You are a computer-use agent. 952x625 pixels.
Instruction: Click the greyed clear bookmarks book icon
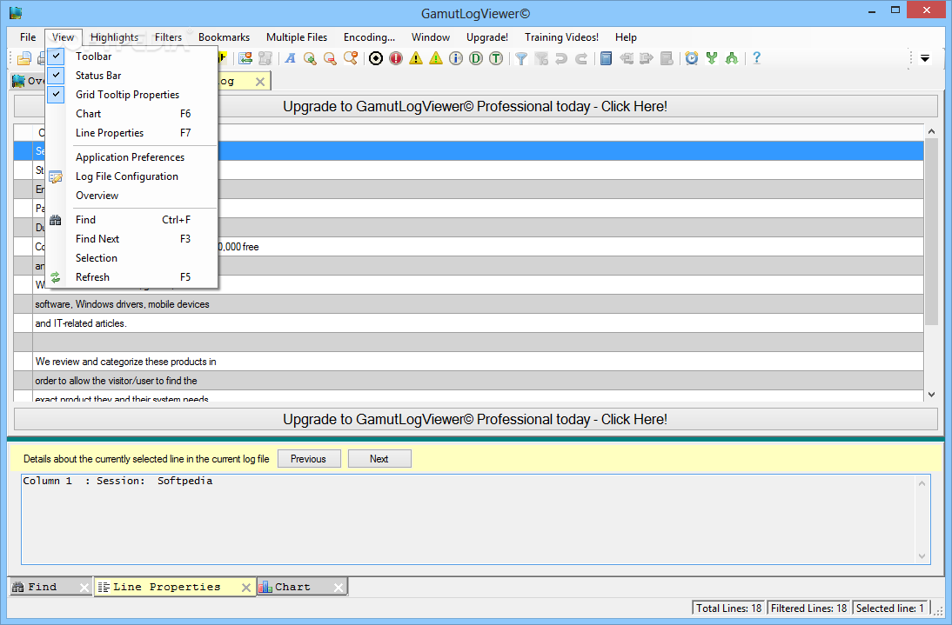click(667, 58)
